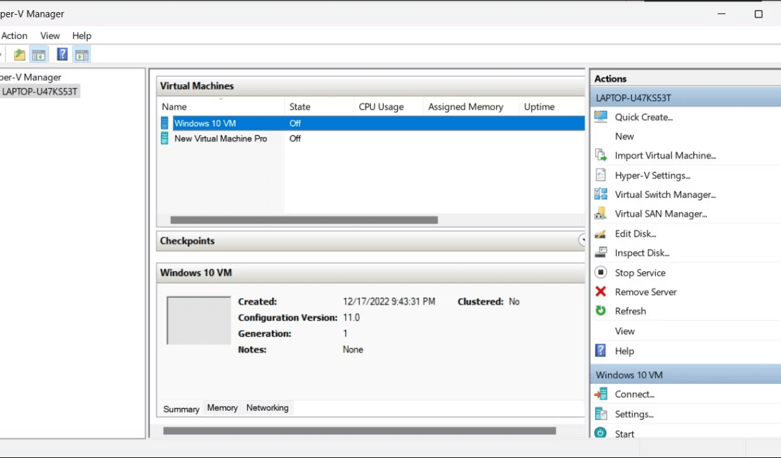This screenshot has height=458, width=781.
Task: Open the View menu in the menu bar
Action: (50, 36)
